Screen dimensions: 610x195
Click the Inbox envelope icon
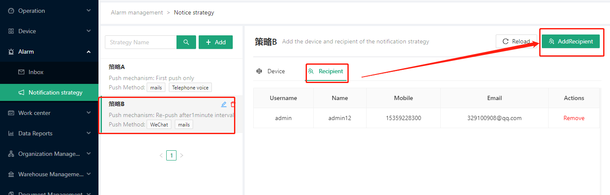21,72
